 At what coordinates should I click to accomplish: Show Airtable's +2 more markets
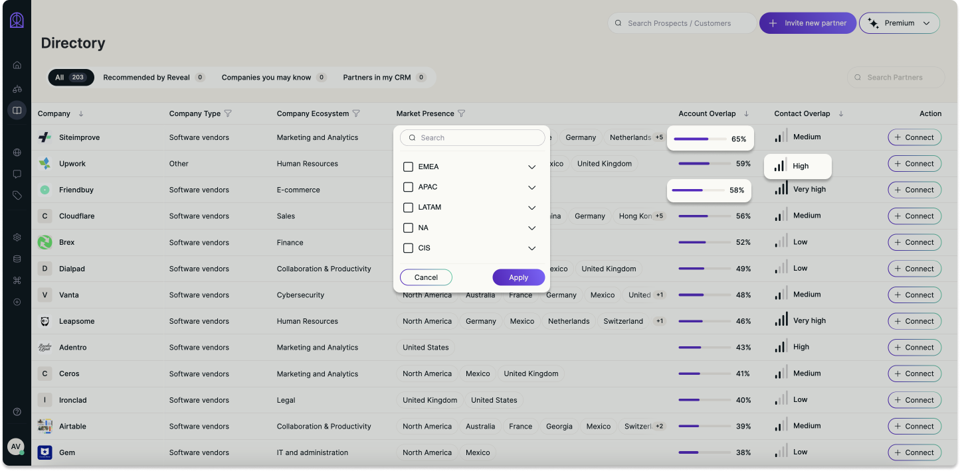click(x=659, y=426)
